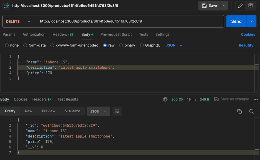Select the form-data radio button
The image size is (260, 160).
25,45
